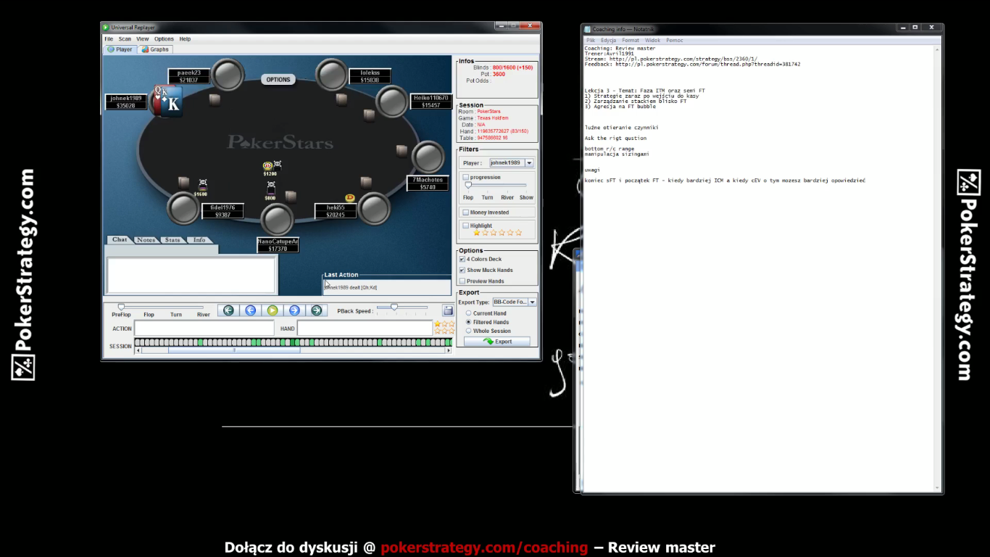The width and height of the screenshot is (990, 557).
Task: Open the View menu in Universal Replayer
Action: coord(143,39)
